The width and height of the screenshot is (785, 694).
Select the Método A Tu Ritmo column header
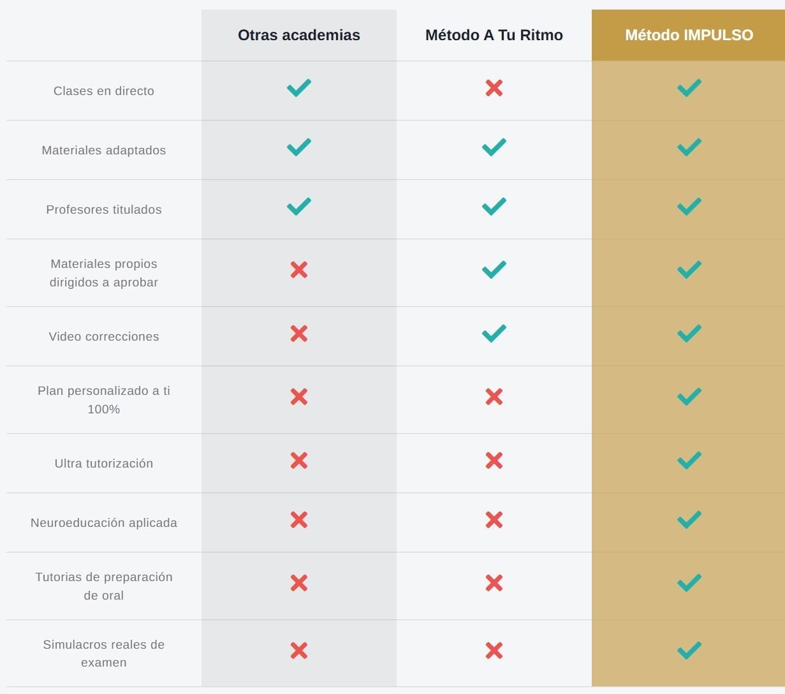point(494,35)
